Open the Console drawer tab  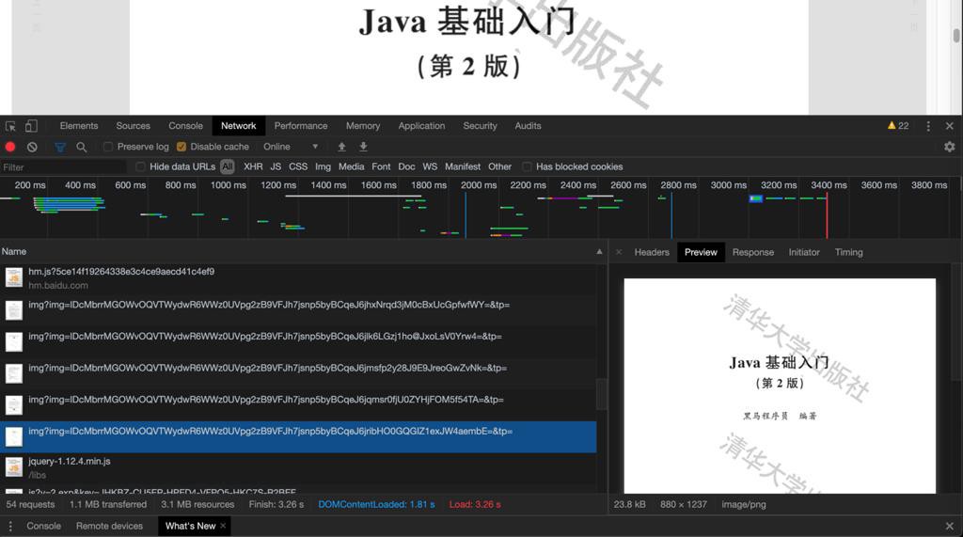point(43,526)
